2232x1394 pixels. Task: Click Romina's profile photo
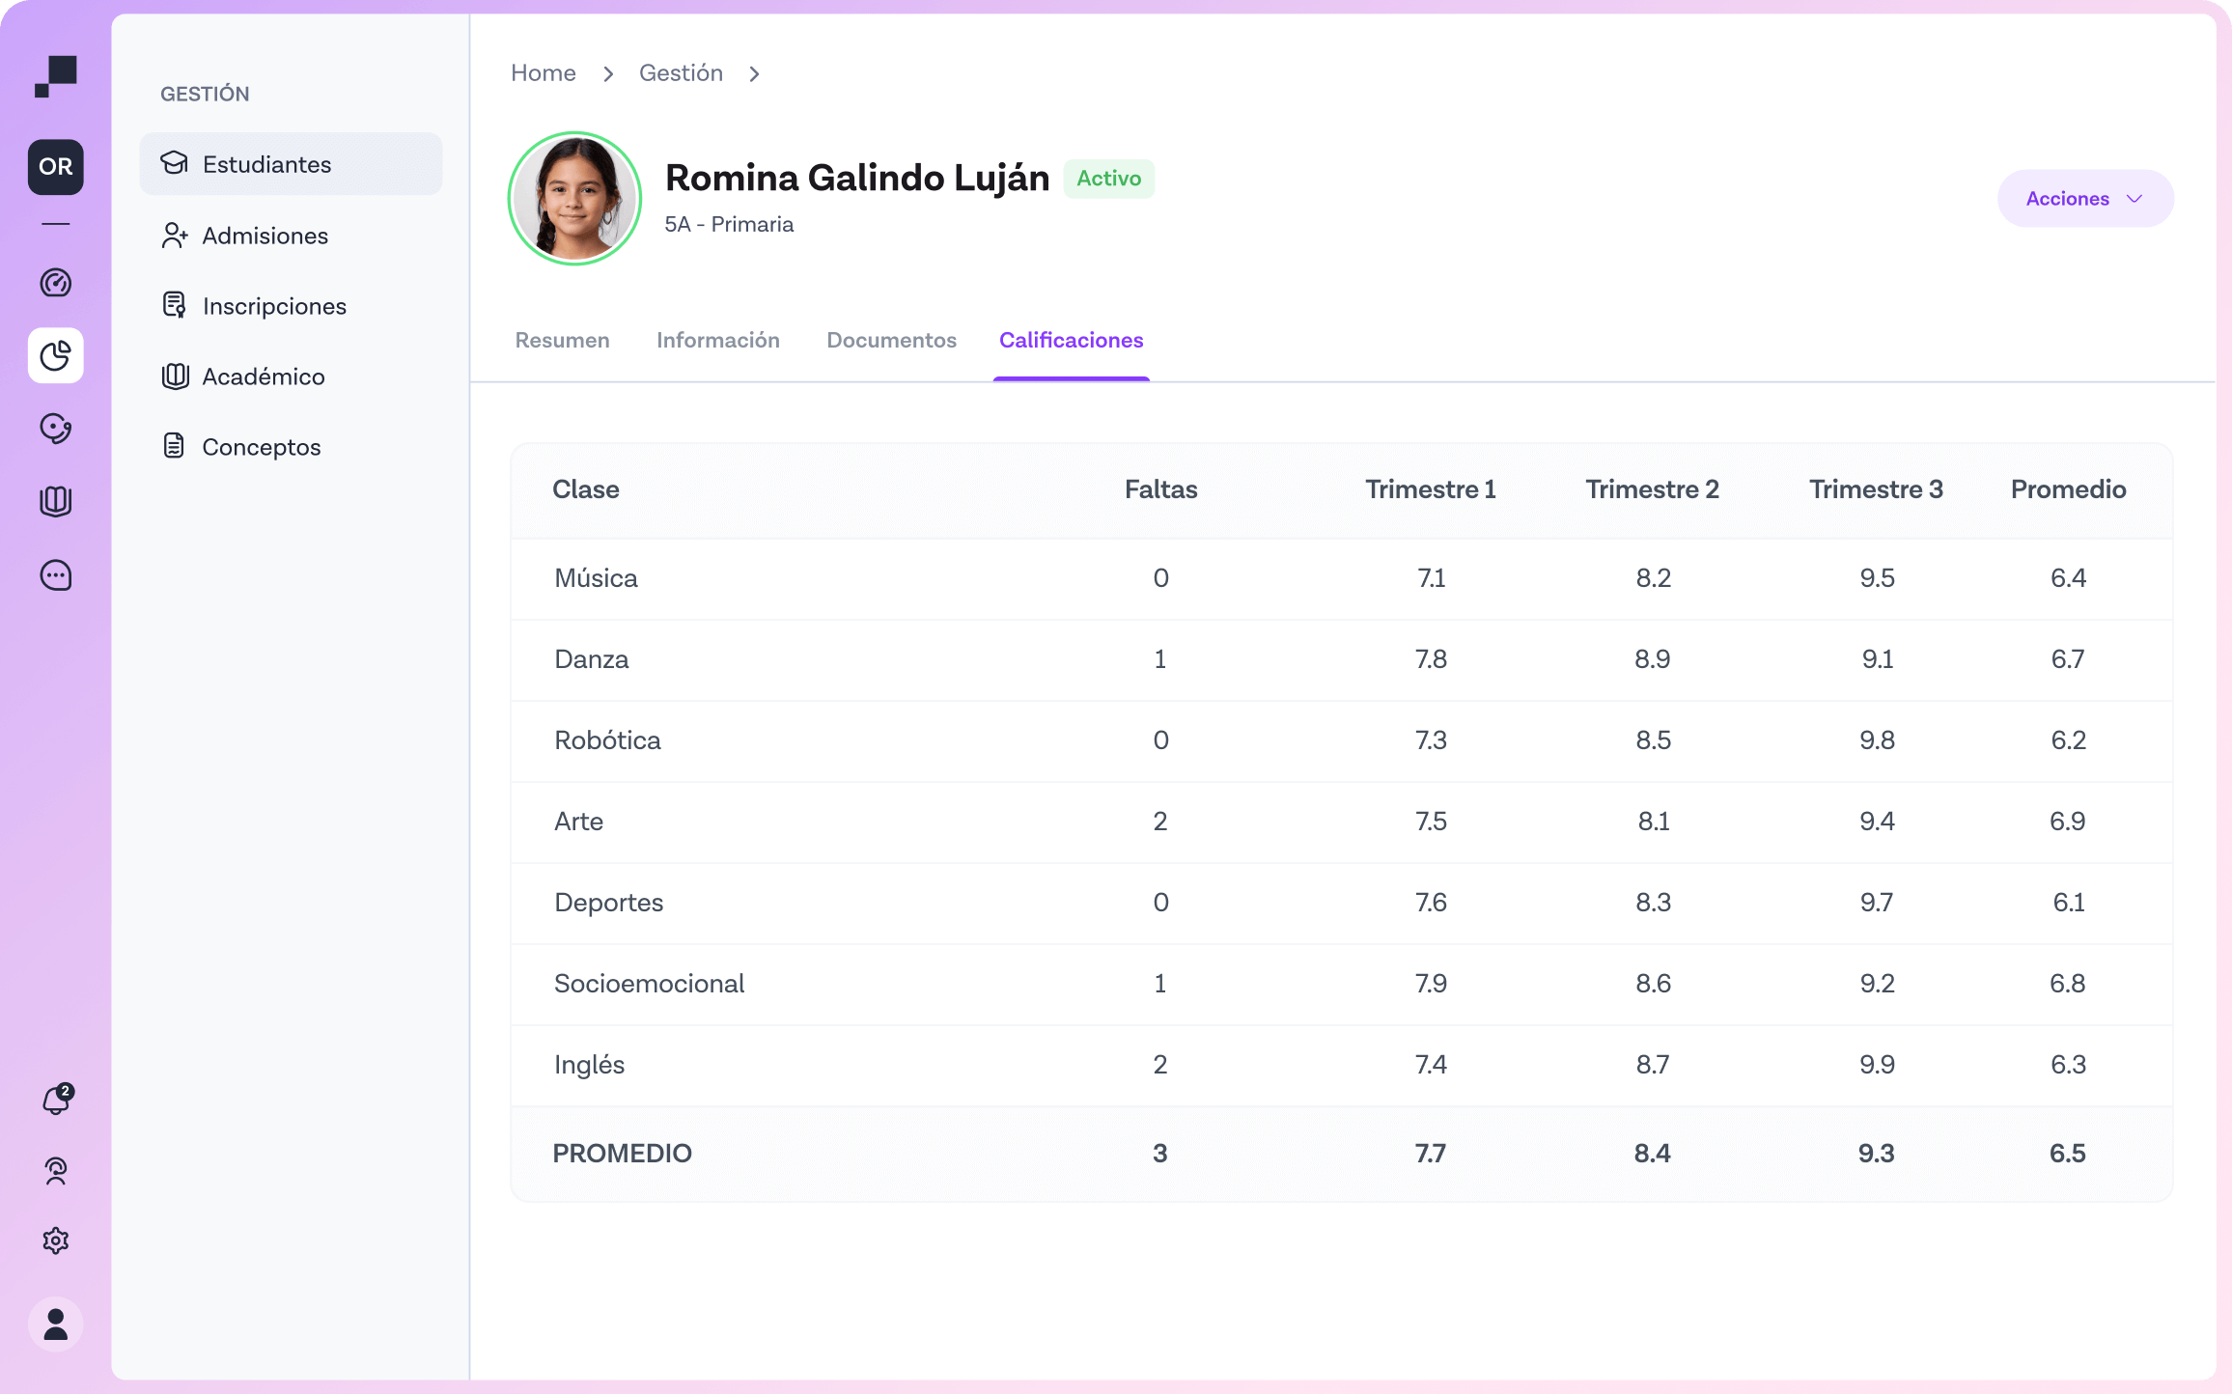[x=574, y=199]
